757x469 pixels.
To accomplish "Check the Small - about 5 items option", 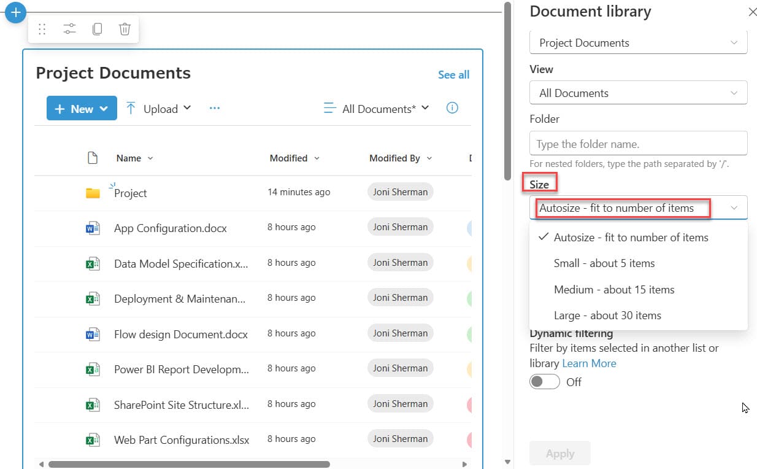I will pos(604,263).
